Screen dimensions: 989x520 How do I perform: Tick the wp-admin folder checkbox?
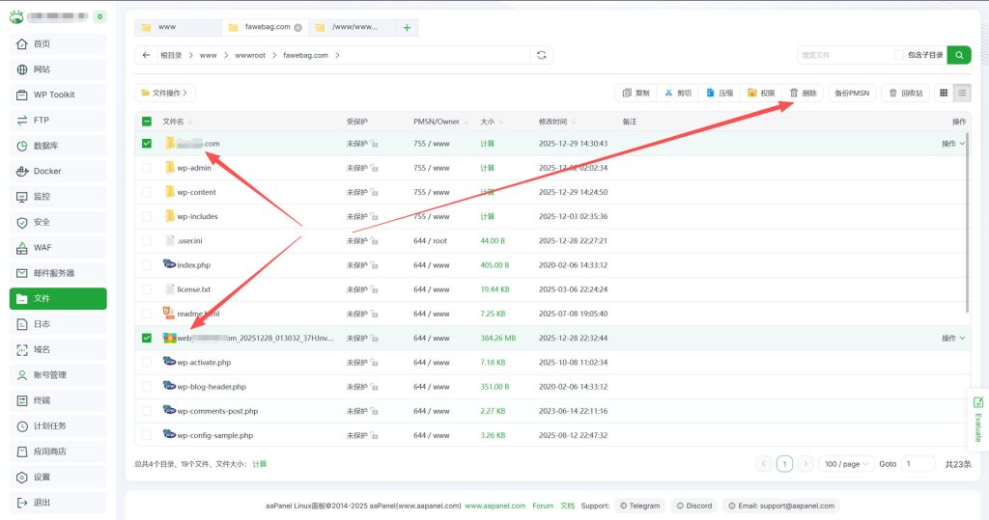[147, 168]
